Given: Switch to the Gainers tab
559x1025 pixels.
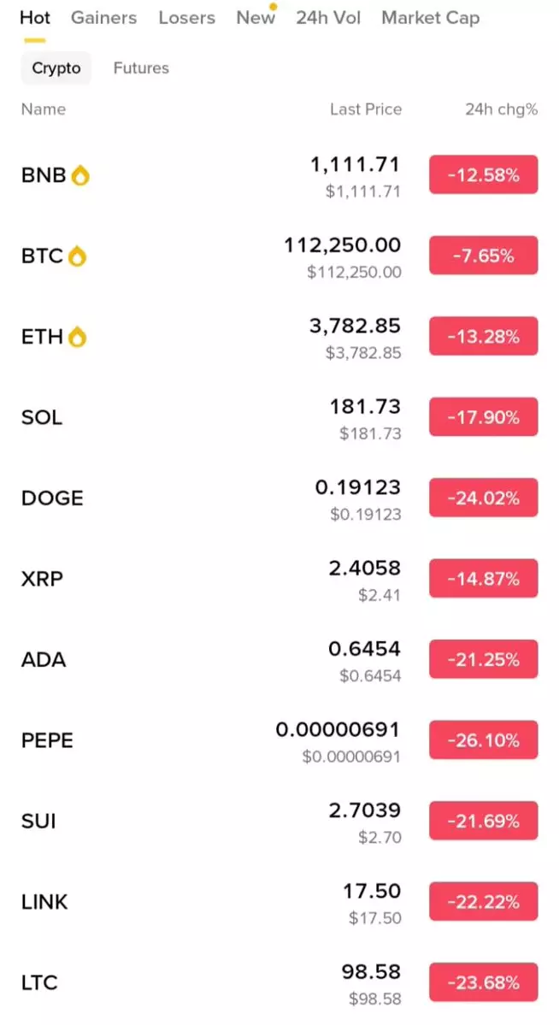Looking at the screenshot, I should click(x=103, y=18).
